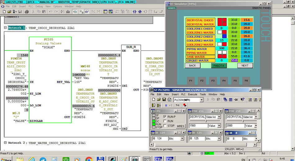Click the Save icon in PLCSIM toolbar
Viewport: 295px width, 161px height.
click(x=164, y=100)
